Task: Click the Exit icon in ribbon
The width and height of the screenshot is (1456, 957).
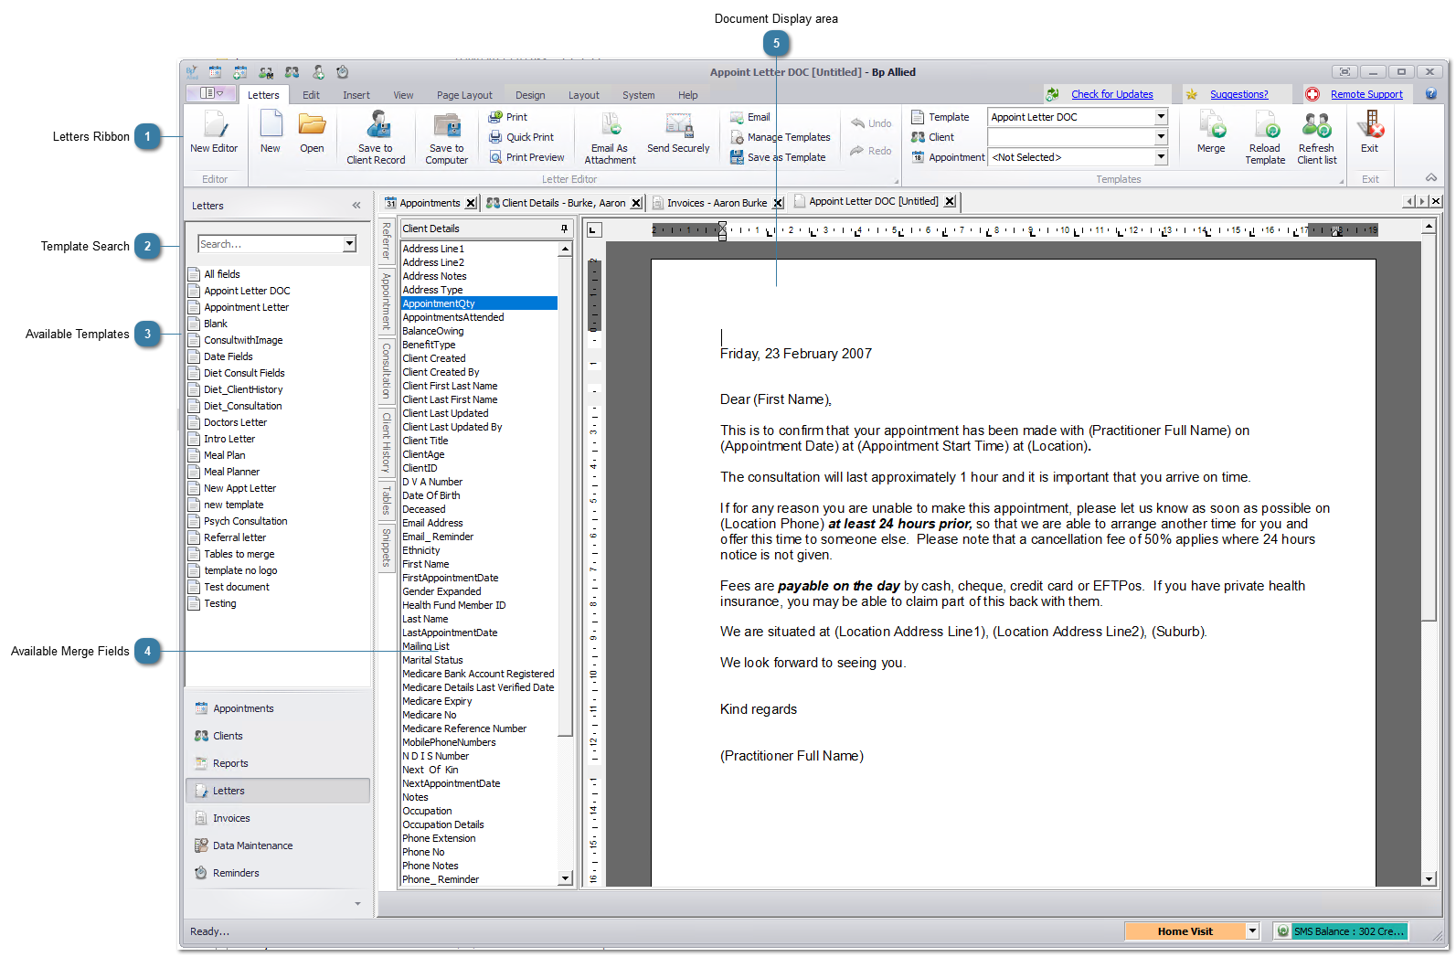Action: tap(1369, 132)
